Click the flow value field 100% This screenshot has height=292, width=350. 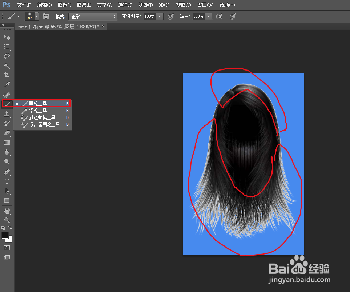[198, 16]
